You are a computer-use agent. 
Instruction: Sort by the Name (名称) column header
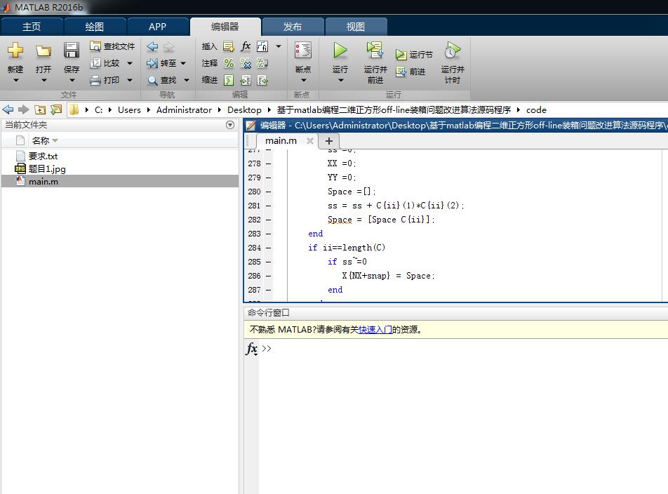41,140
